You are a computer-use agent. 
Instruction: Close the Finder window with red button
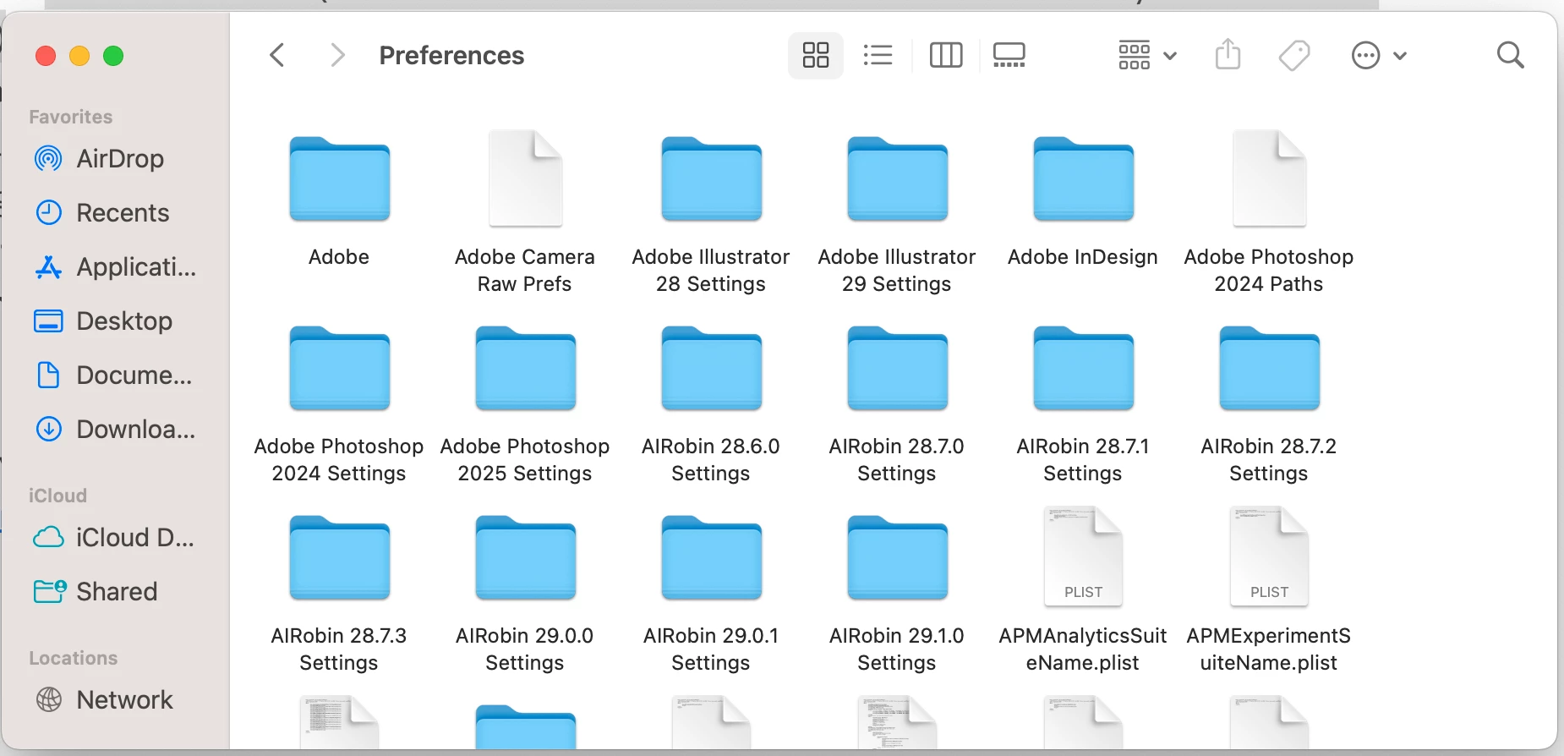tap(46, 56)
